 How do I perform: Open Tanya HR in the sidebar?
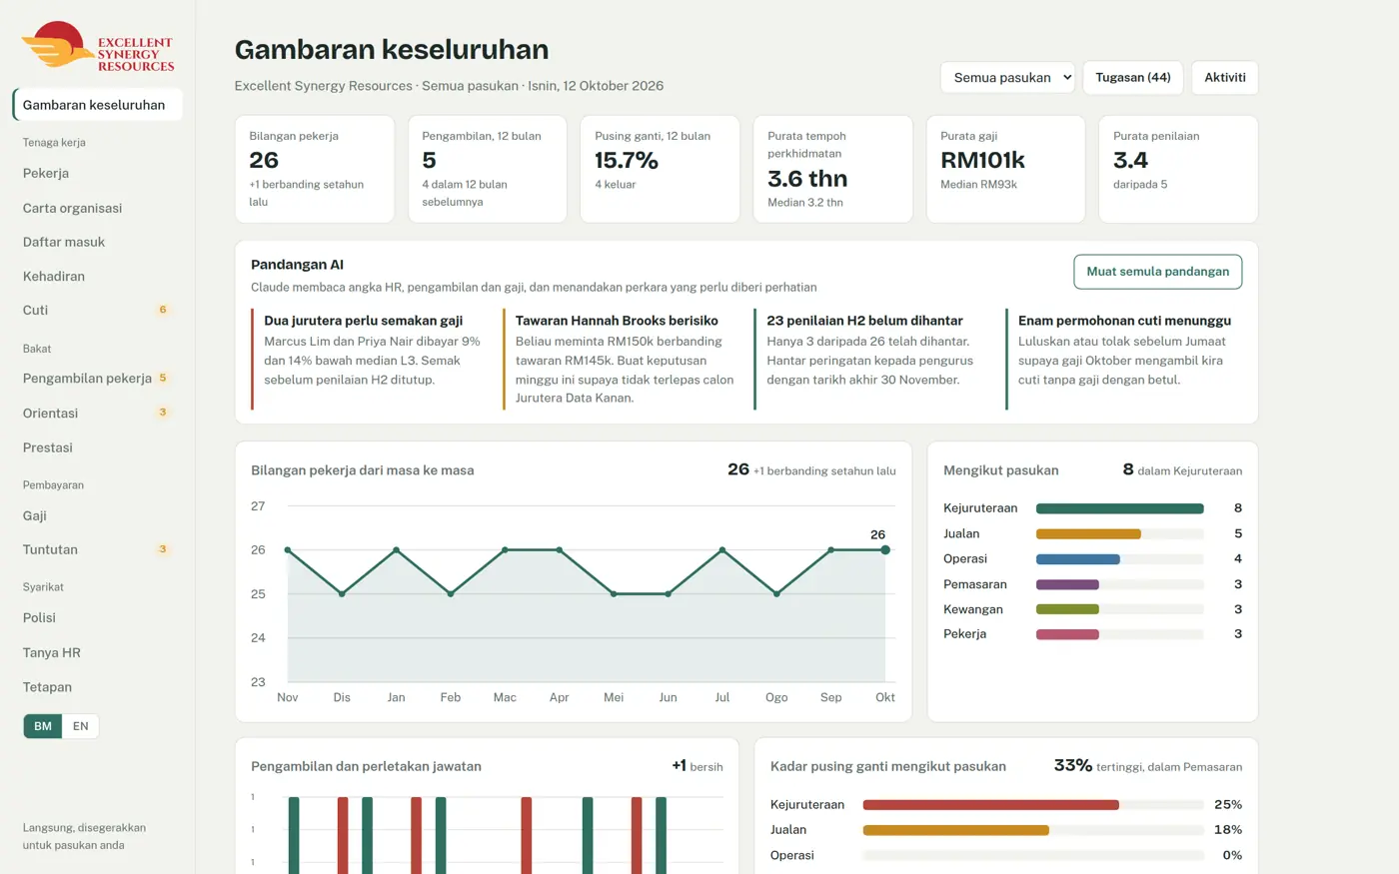(97, 652)
